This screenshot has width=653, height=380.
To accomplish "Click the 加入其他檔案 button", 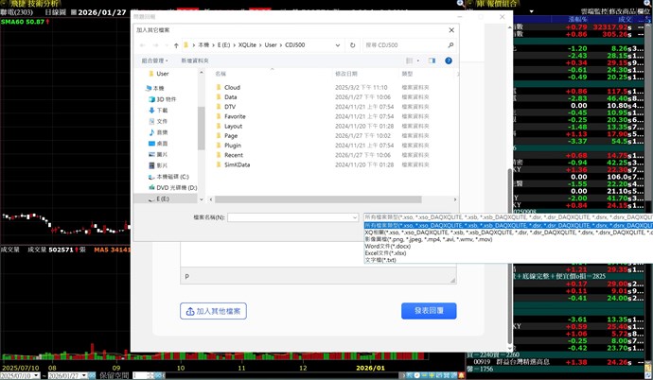I will tap(213, 311).
